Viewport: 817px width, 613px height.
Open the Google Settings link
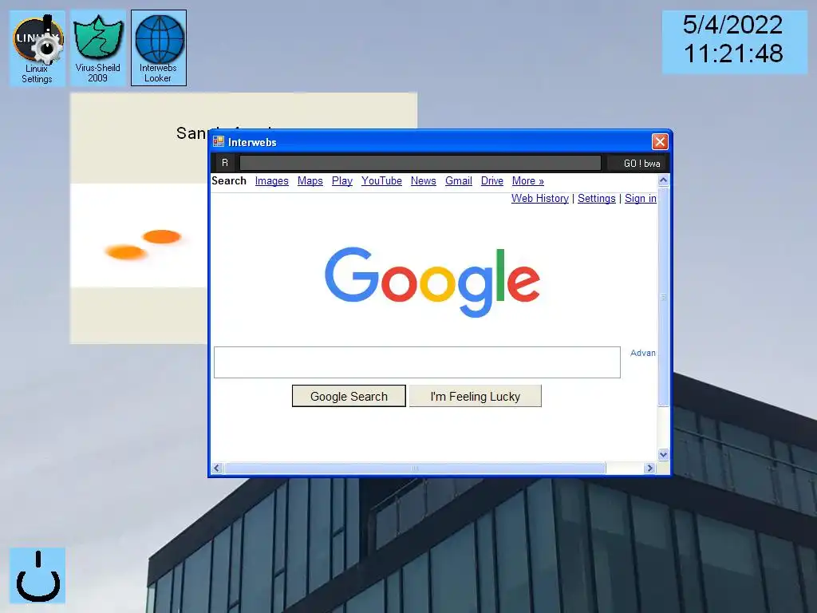(x=597, y=199)
